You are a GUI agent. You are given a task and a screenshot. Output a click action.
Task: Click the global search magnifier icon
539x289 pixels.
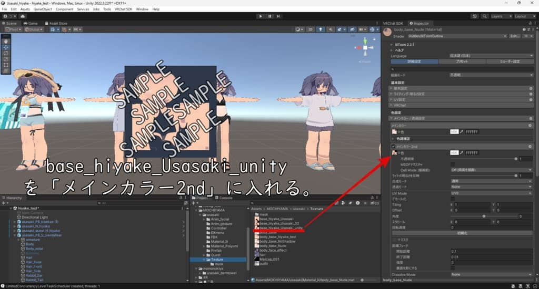(484, 16)
